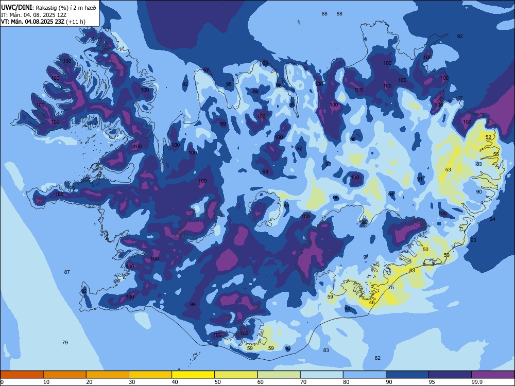Click the map value 52 near the coast

(x=488, y=137)
